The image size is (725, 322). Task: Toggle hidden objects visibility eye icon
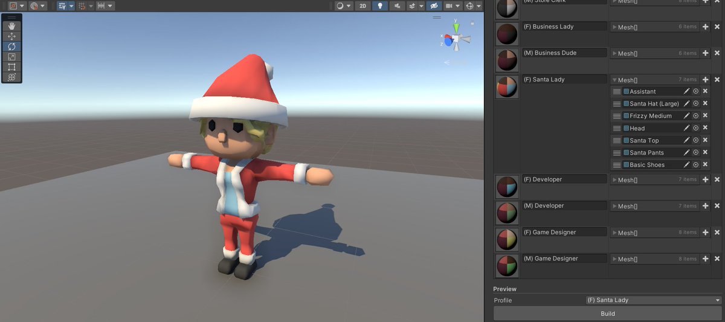point(434,6)
